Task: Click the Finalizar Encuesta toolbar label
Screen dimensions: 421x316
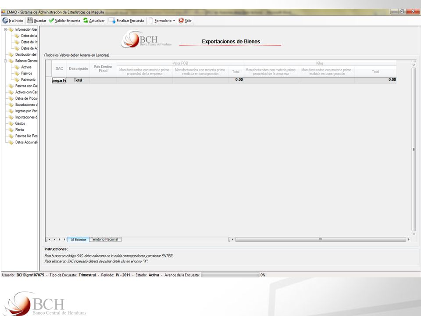Action: (130, 21)
